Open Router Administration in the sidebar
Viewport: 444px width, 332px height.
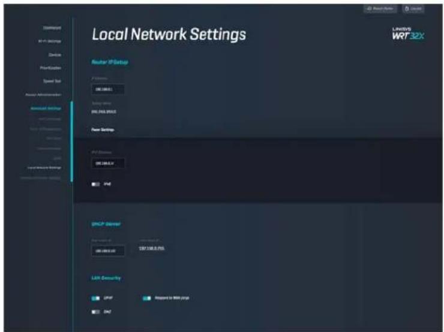click(43, 95)
